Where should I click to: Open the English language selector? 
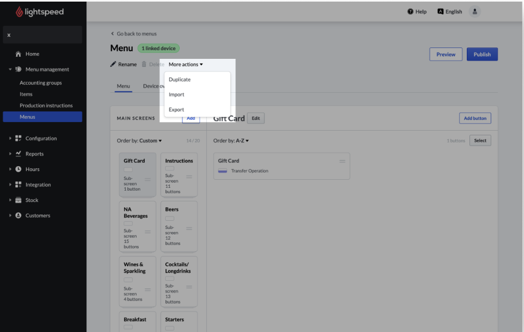pos(449,11)
